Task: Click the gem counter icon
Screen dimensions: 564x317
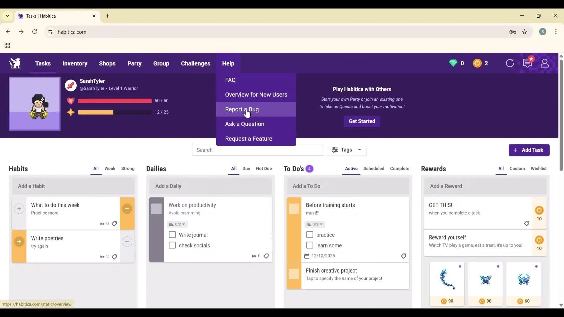Action: [x=454, y=63]
